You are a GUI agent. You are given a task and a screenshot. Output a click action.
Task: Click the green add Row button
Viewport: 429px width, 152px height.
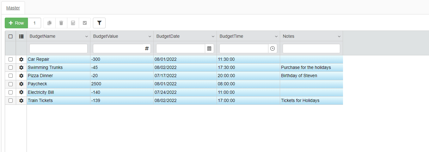16,23
